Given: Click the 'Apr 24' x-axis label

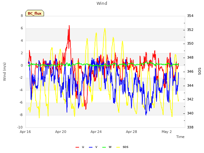Looking at the screenshot, I should pos(96,132).
